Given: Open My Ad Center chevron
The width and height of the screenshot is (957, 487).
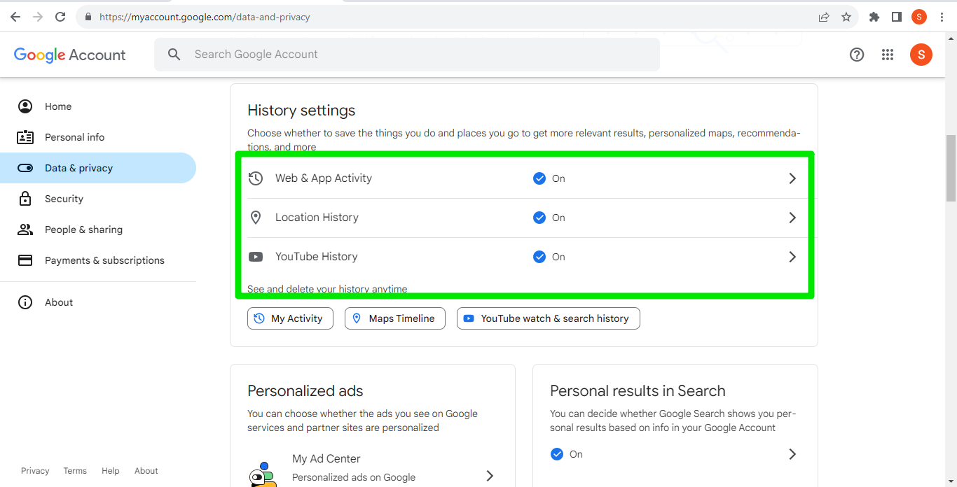Looking at the screenshot, I should click(x=490, y=476).
